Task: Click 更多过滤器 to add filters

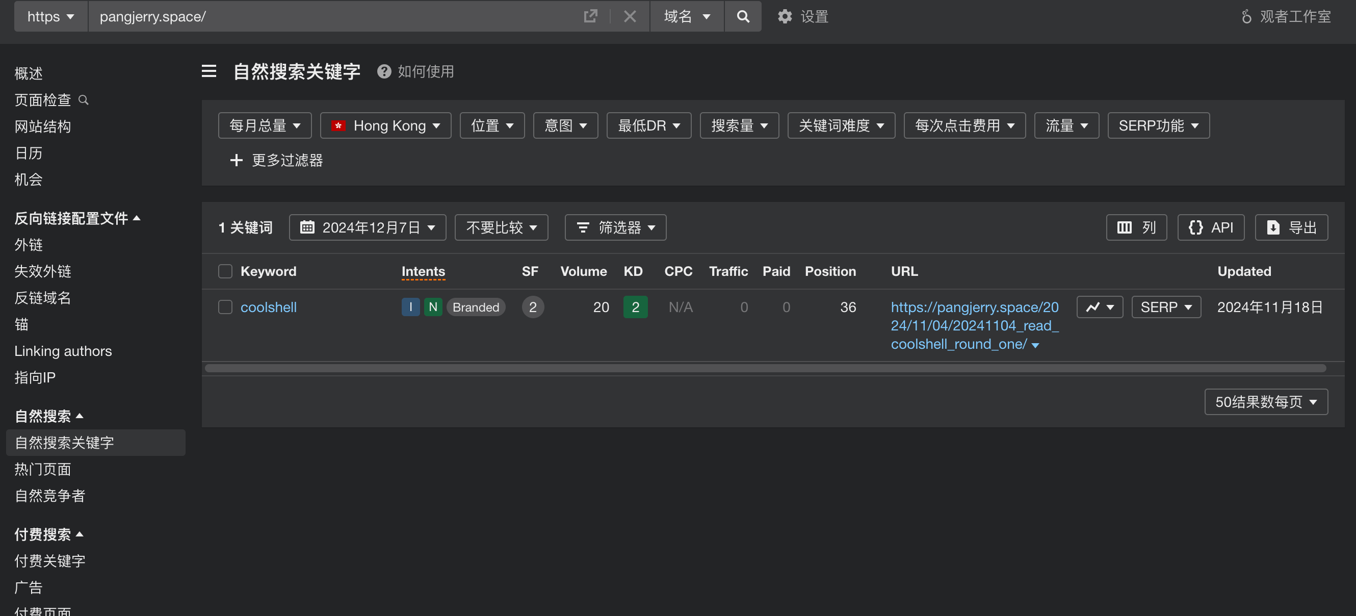Action: (x=276, y=160)
